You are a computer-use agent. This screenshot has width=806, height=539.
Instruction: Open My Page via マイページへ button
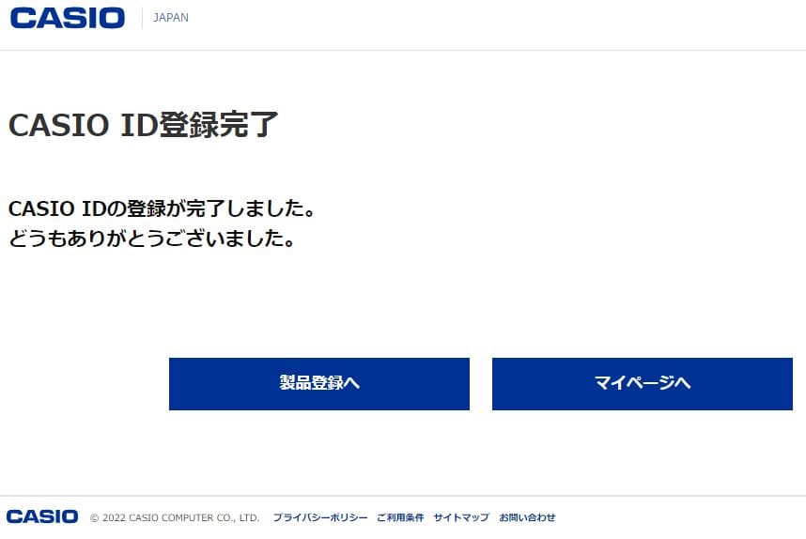click(x=643, y=384)
